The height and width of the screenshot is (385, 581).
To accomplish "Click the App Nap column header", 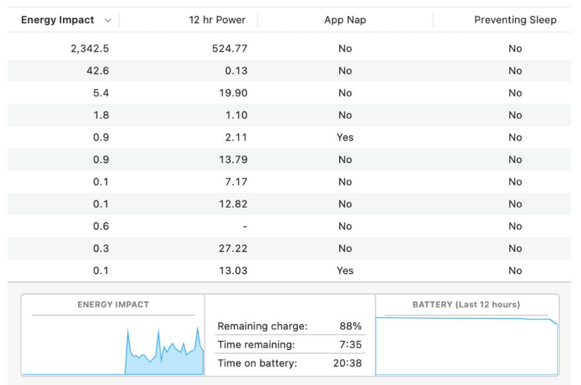I will tap(345, 20).
